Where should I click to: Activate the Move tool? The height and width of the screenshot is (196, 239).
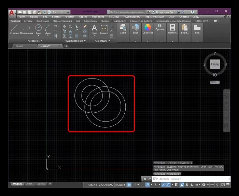click(65, 26)
